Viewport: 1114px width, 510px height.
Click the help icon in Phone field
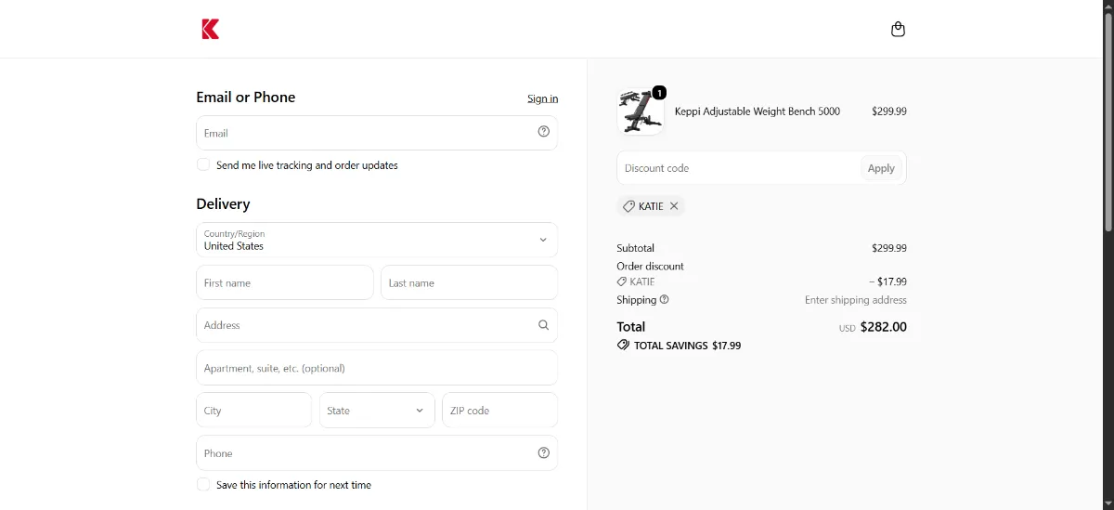click(544, 453)
